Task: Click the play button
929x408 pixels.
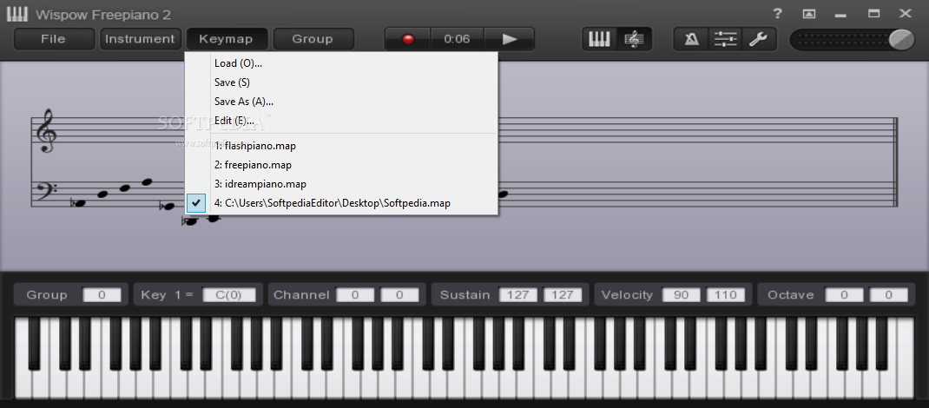Action: pos(510,39)
